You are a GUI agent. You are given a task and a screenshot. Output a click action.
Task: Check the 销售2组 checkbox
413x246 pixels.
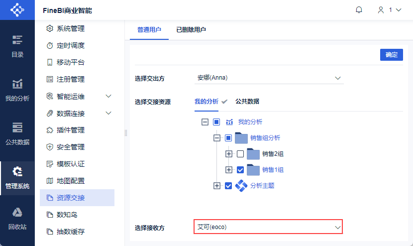pyautogui.click(x=240, y=154)
